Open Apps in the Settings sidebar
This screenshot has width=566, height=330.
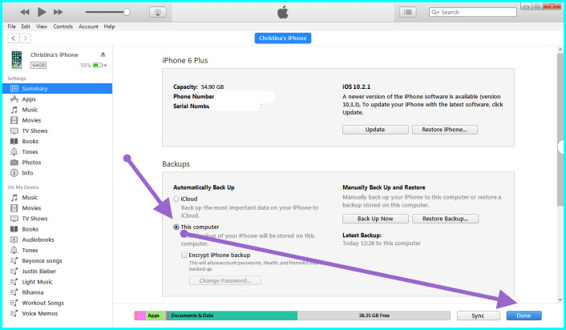(29, 99)
